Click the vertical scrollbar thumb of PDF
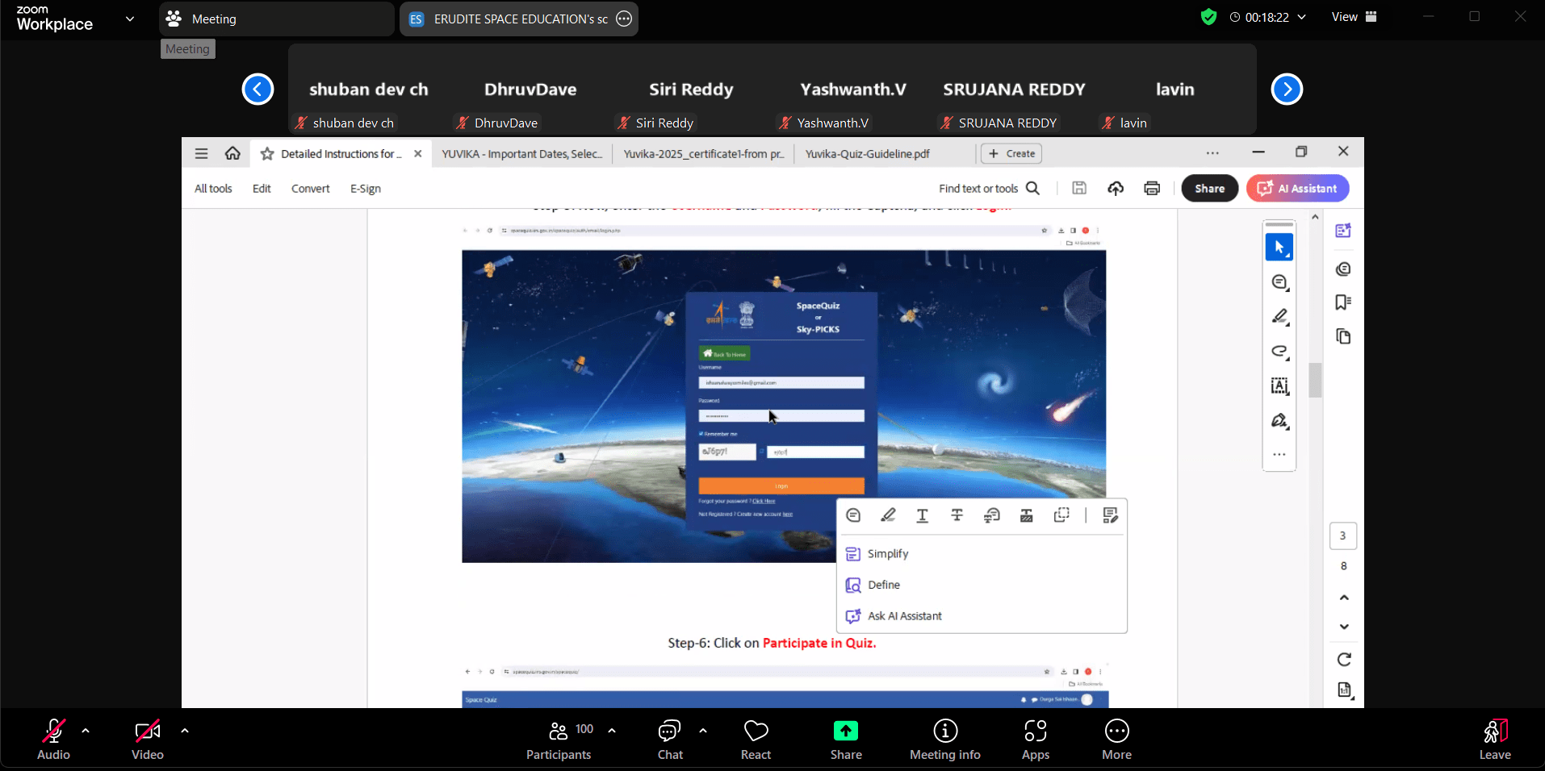This screenshot has height=771, width=1545. [x=1315, y=380]
